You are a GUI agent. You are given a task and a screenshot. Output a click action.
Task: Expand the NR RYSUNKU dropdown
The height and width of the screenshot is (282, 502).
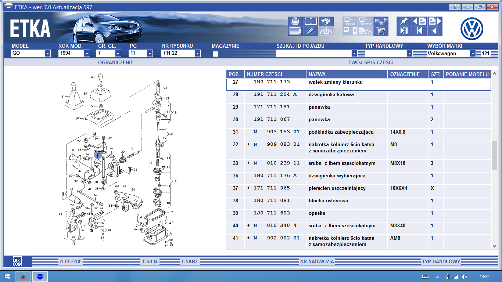pyautogui.click(x=197, y=54)
